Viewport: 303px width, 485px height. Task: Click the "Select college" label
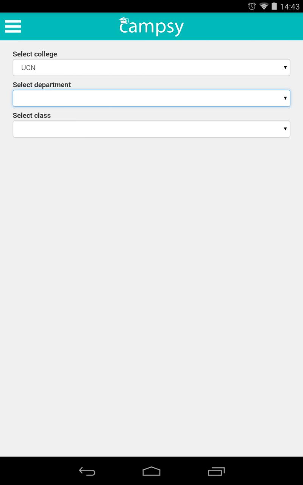click(35, 54)
